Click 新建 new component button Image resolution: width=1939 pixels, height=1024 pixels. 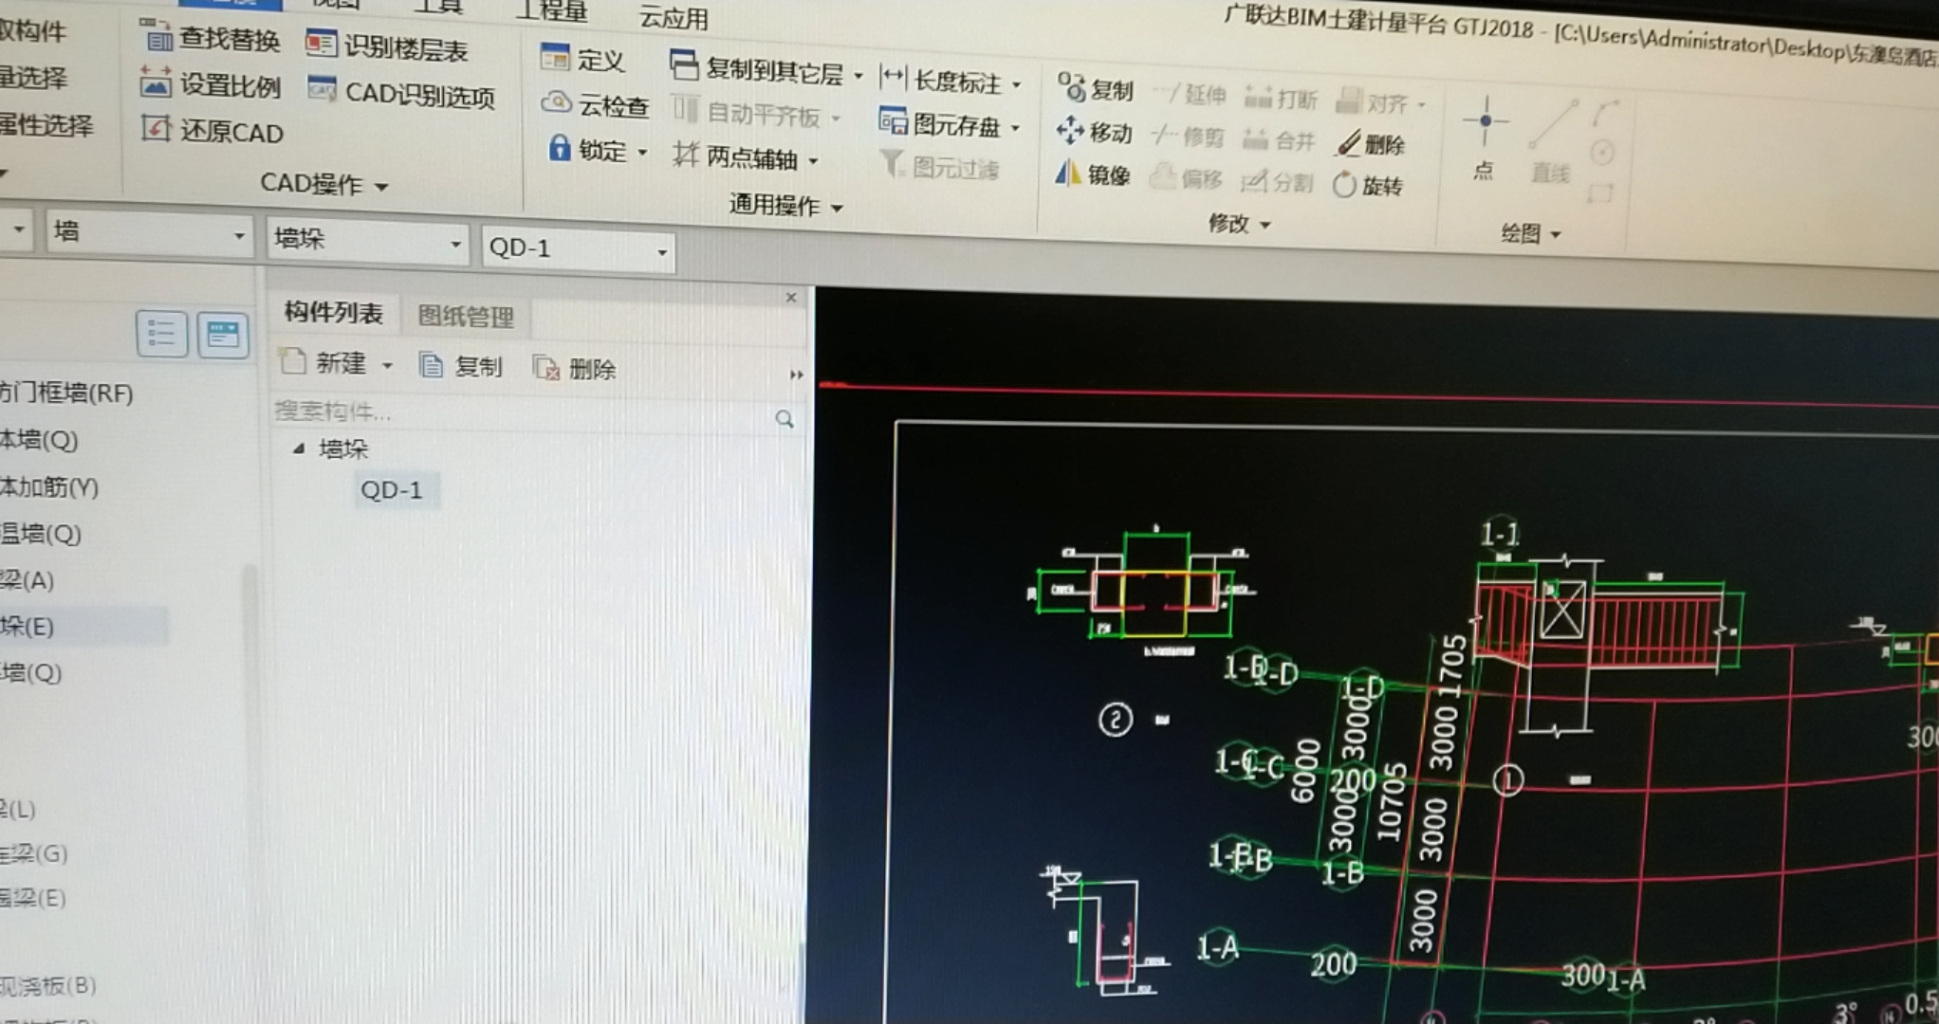coord(324,362)
